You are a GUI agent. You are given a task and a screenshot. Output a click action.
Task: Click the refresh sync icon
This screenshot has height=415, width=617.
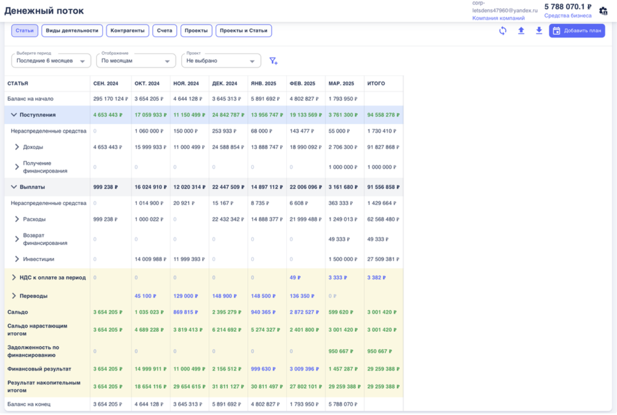[503, 31]
